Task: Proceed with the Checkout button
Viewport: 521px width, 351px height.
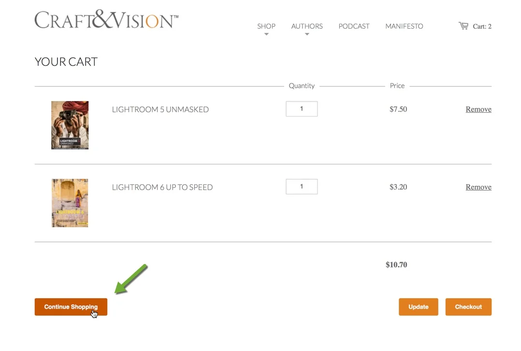Action: pos(468,307)
